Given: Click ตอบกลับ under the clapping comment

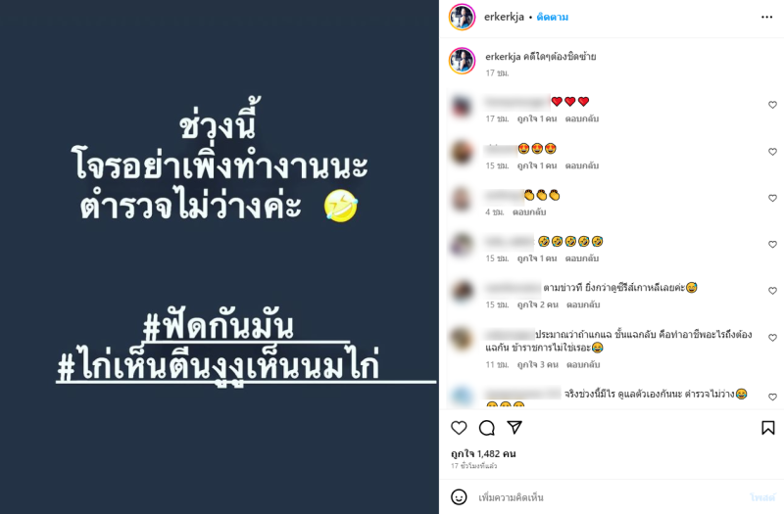Looking at the screenshot, I should [529, 212].
